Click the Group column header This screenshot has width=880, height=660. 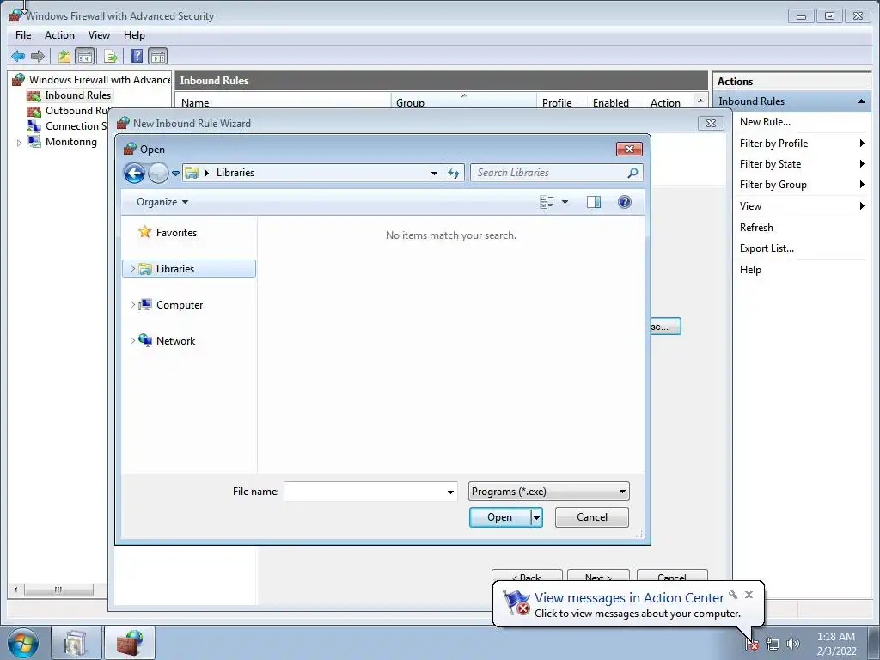click(x=463, y=103)
